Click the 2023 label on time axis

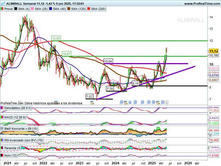[80, 163]
